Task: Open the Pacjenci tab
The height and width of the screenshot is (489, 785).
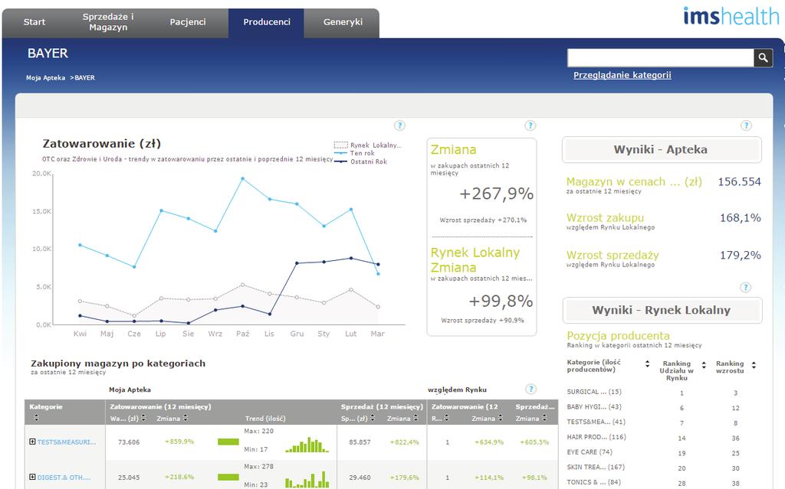Action: pos(188,22)
